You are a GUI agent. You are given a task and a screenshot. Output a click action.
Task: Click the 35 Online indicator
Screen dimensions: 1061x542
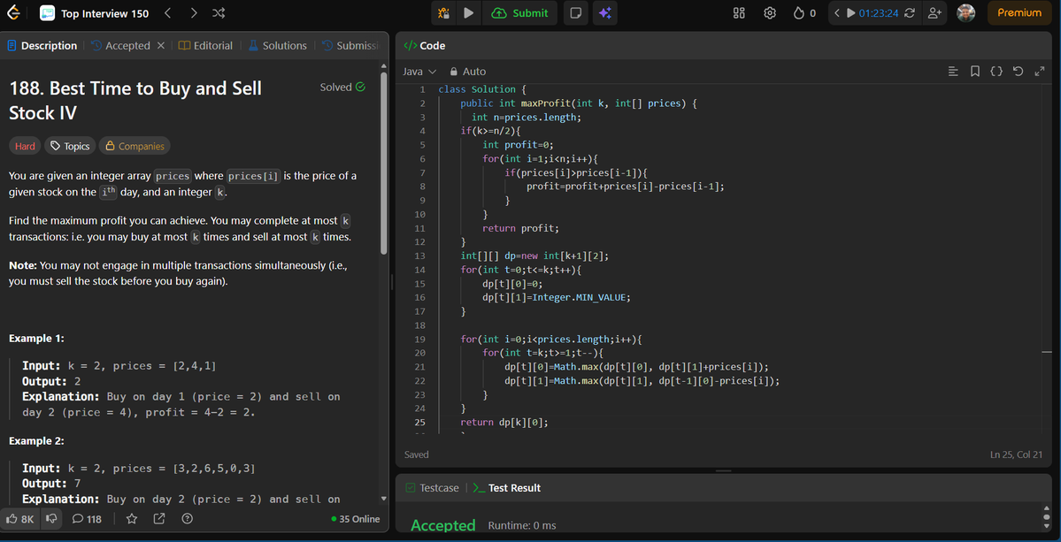pyautogui.click(x=355, y=519)
